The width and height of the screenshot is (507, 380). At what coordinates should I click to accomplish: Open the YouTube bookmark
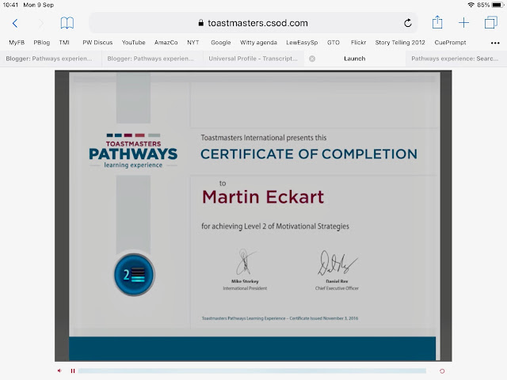[x=134, y=42]
